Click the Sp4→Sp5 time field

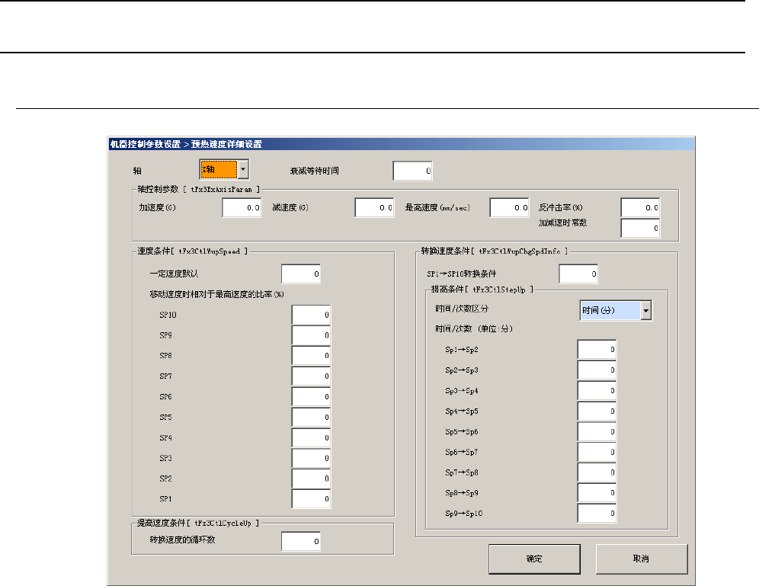pyautogui.click(x=597, y=411)
